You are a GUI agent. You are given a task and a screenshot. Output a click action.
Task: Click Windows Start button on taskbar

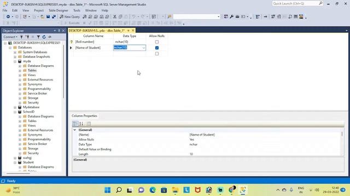[x=108, y=190]
